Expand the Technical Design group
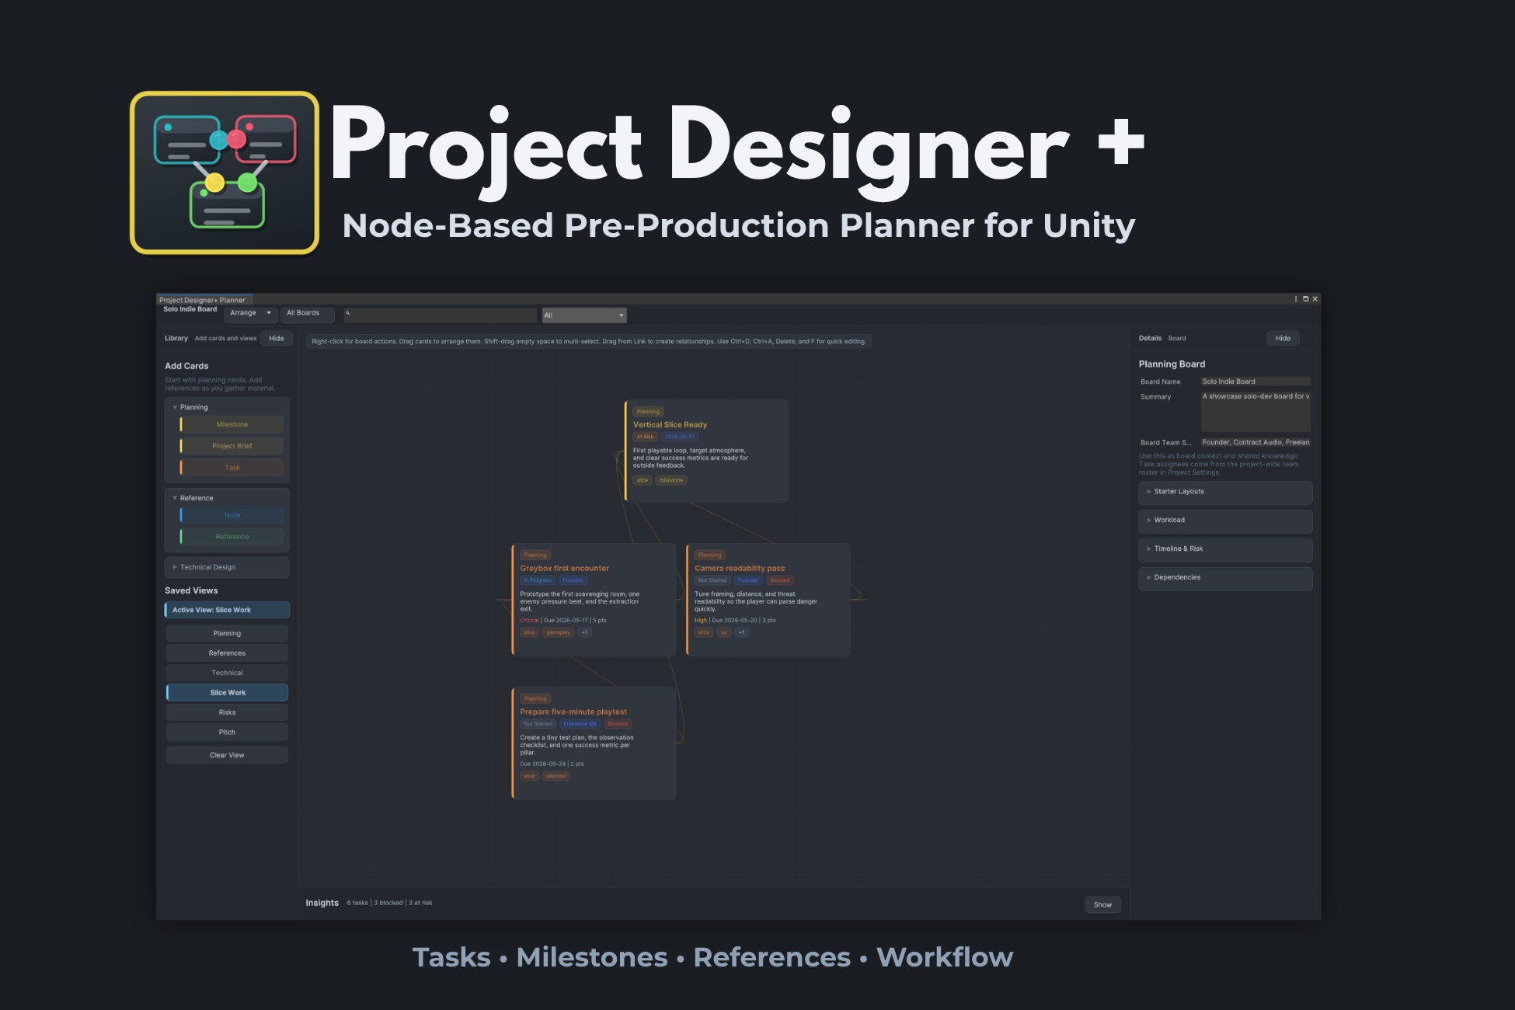This screenshot has width=1515, height=1010. (175, 567)
